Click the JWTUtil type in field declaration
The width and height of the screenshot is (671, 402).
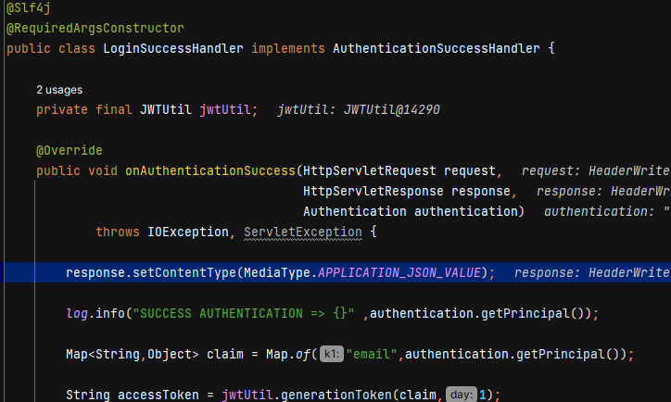coord(165,109)
